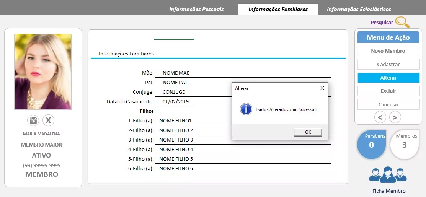The image size is (426, 197).
Task: Click OK in the Alterar dialog
Action: [x=308, y=132]
